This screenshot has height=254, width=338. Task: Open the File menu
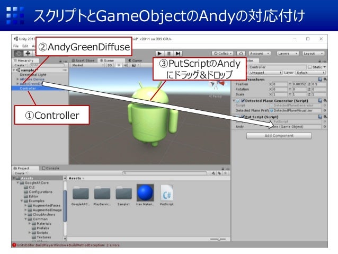(16, 46)
